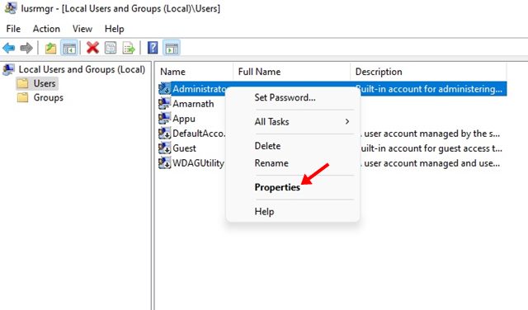This screenshot has width=528, height=310.
Task: Open the View menu
Action: pos(82,29)
